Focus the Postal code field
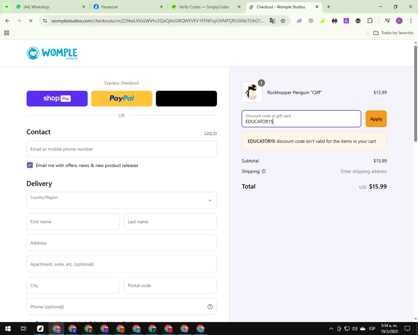The width and height of the screenshot is (418, 335). pyautogui.click(x=171, y=285)
